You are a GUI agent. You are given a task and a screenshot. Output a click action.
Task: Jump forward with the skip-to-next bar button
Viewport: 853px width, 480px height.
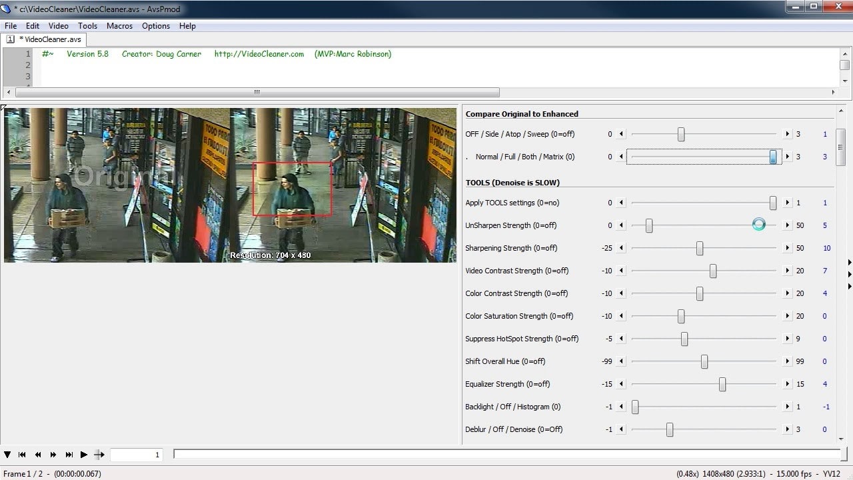click(69, 455)
